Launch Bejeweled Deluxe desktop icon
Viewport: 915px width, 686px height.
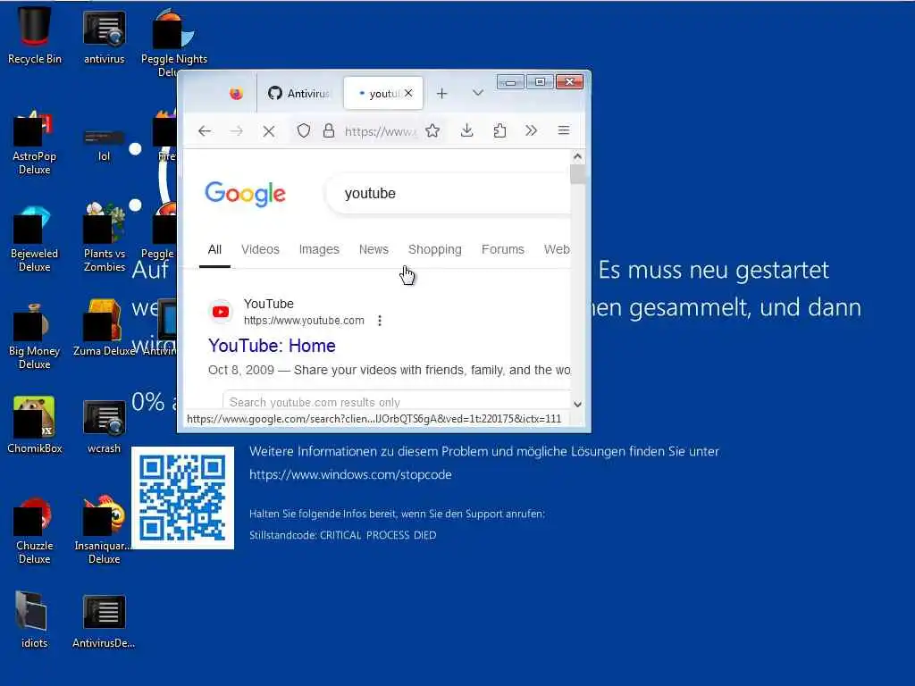(35, 240)
